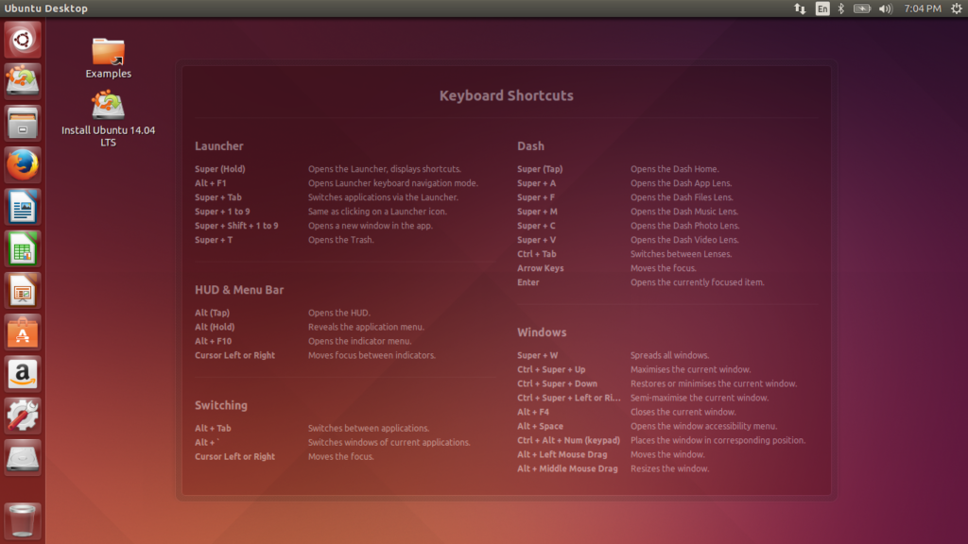Launch Firefox web browser
This screenshot has height=544, width=968.
(x=23, y=164)
